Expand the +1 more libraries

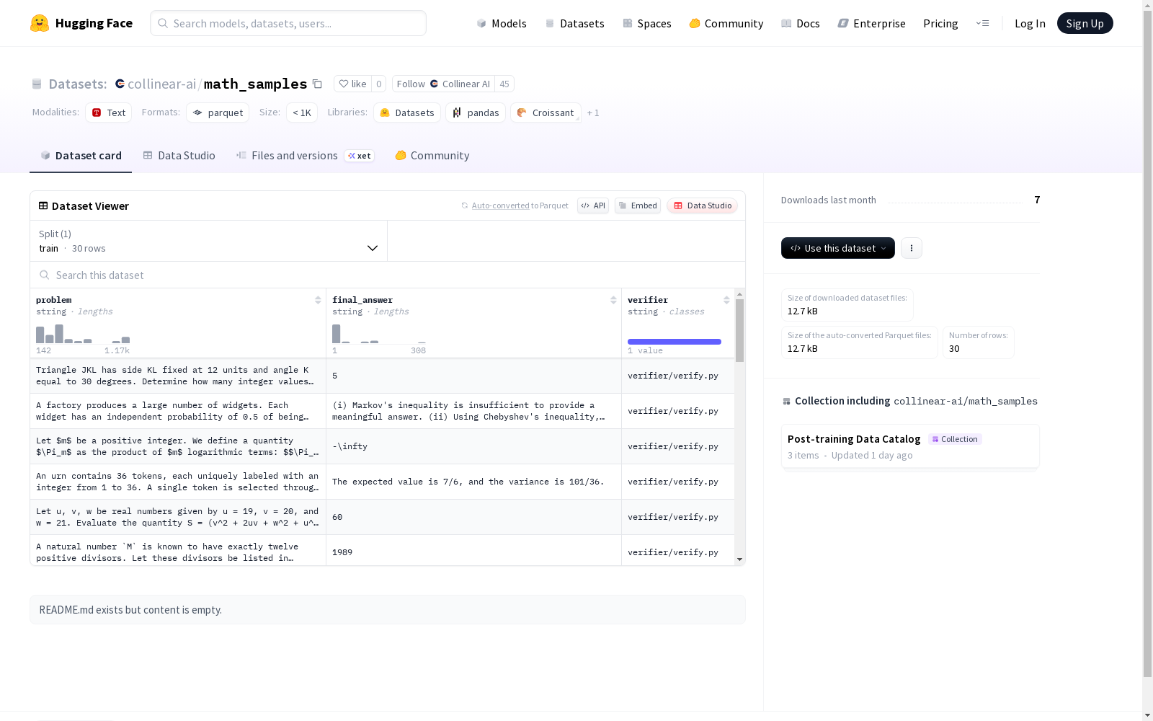pyautogui.click(x=593, y=112)
